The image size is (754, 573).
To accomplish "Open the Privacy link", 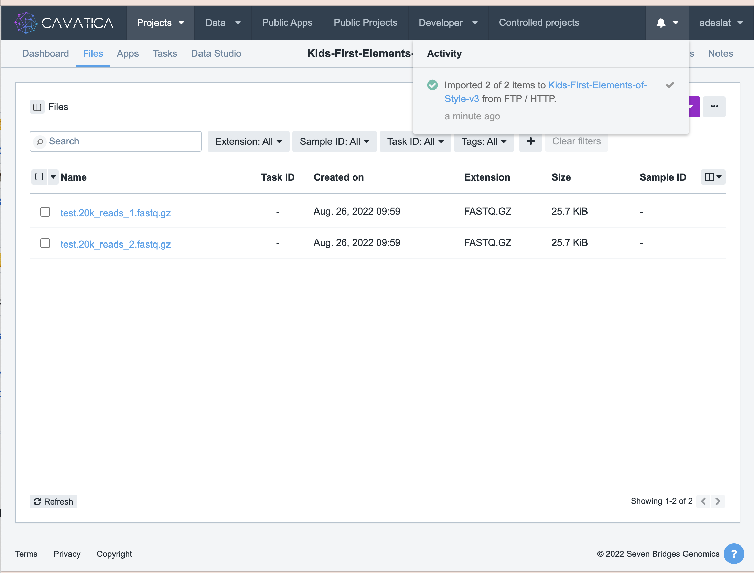I will click(67, 554).
